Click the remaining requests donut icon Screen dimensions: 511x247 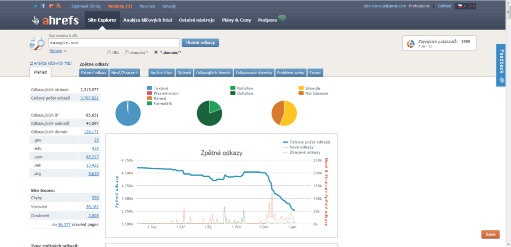(410, 44)
